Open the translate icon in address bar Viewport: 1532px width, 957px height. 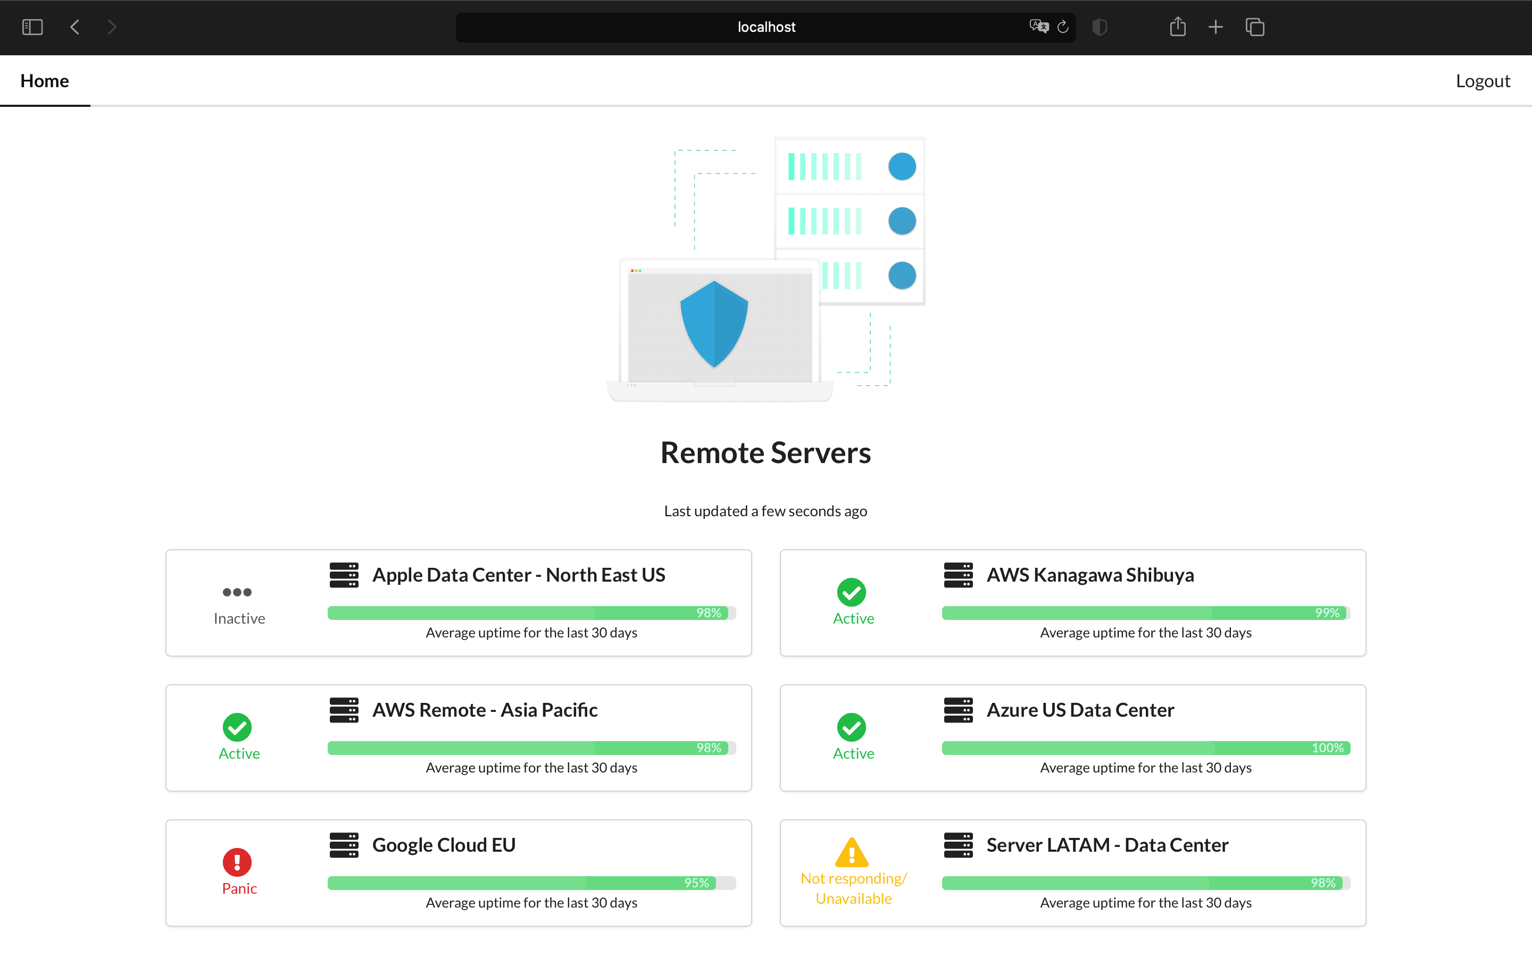click(1038, 27)
